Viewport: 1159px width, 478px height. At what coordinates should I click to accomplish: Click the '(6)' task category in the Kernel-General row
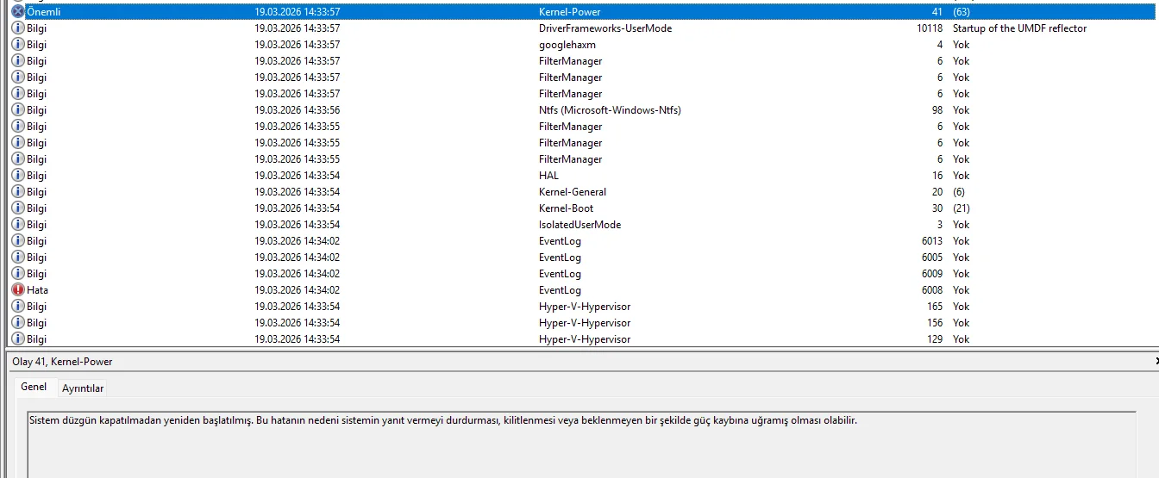click(x=959, y=192)
